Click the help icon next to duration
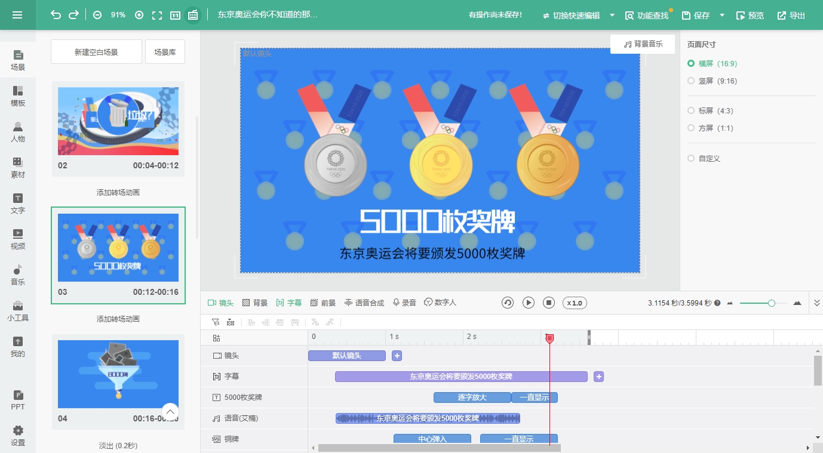Screen dimensions: 823x453 click(x=717, y=303)
